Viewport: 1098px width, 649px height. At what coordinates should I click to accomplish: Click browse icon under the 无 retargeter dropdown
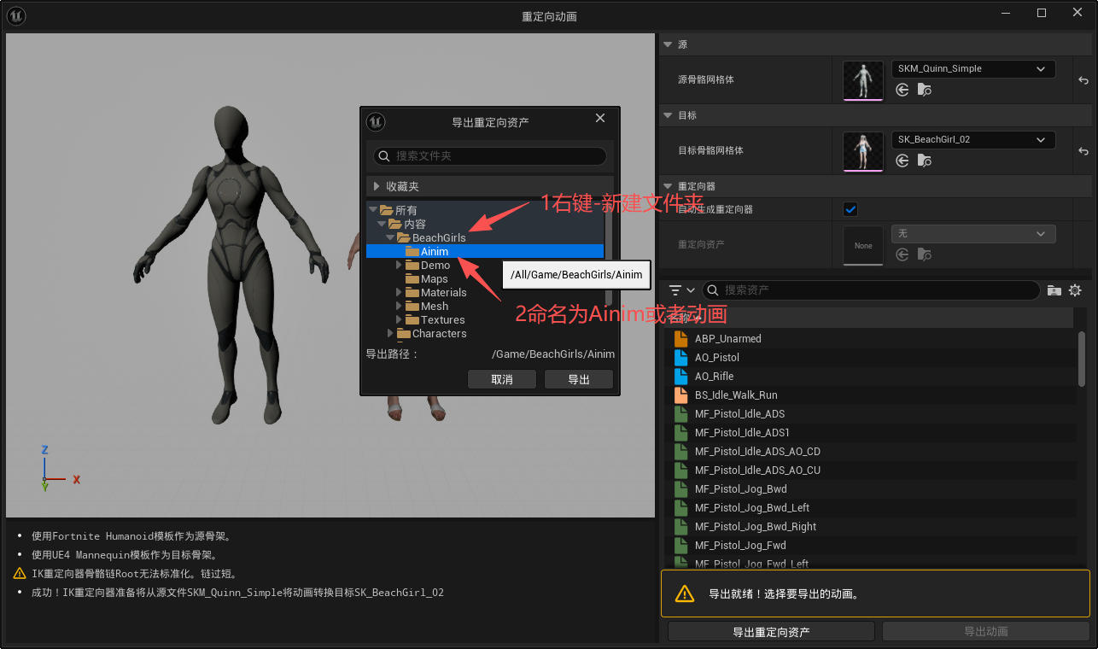(x=924, y=254)
